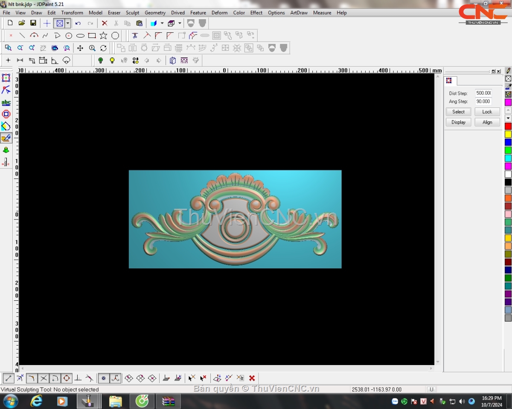Select the arc drawing tool

pyautogui.click(x=34, y=35)
